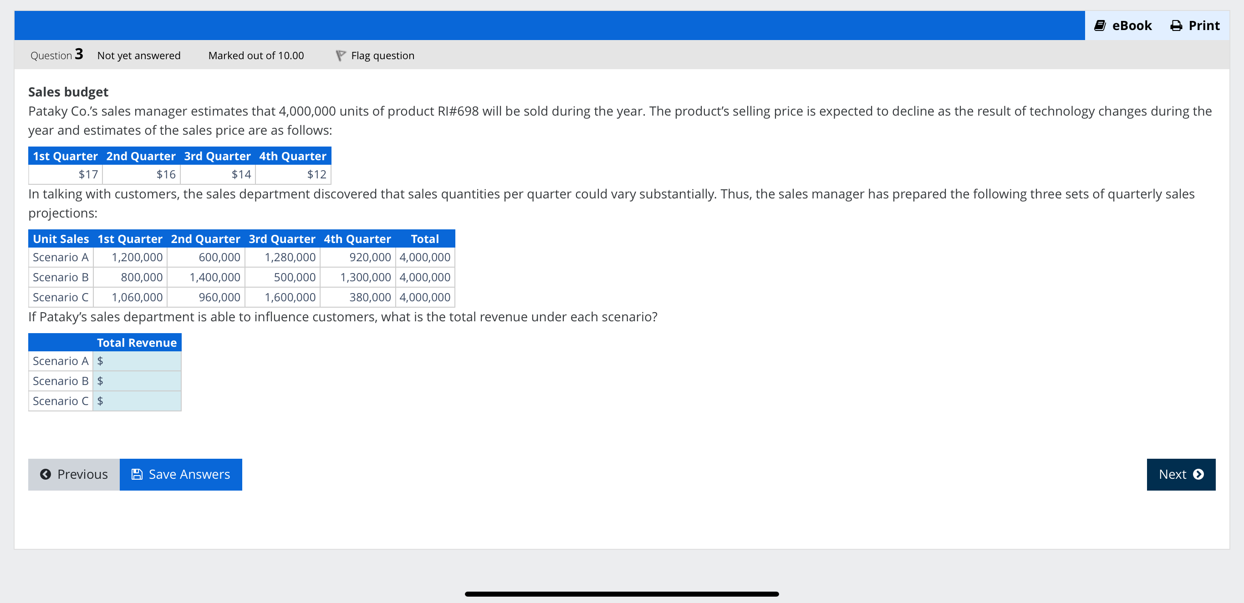Viewport: 1244px width, 603px height.
Task: Go to Next question
Action: click(x=1180, y=474)
